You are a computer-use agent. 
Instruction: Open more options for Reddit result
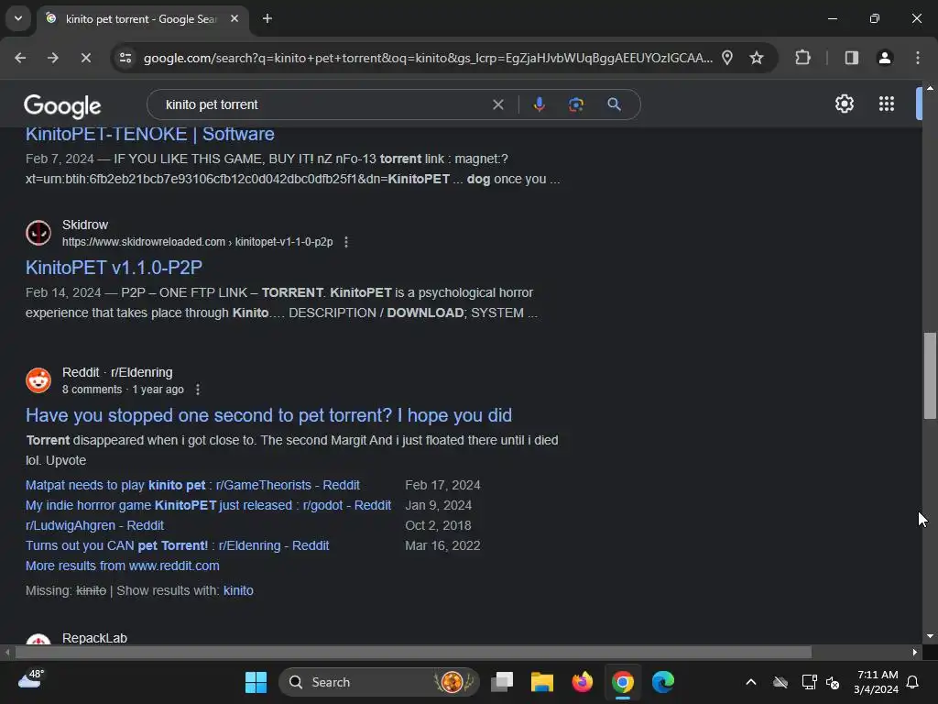pos(198,390)
